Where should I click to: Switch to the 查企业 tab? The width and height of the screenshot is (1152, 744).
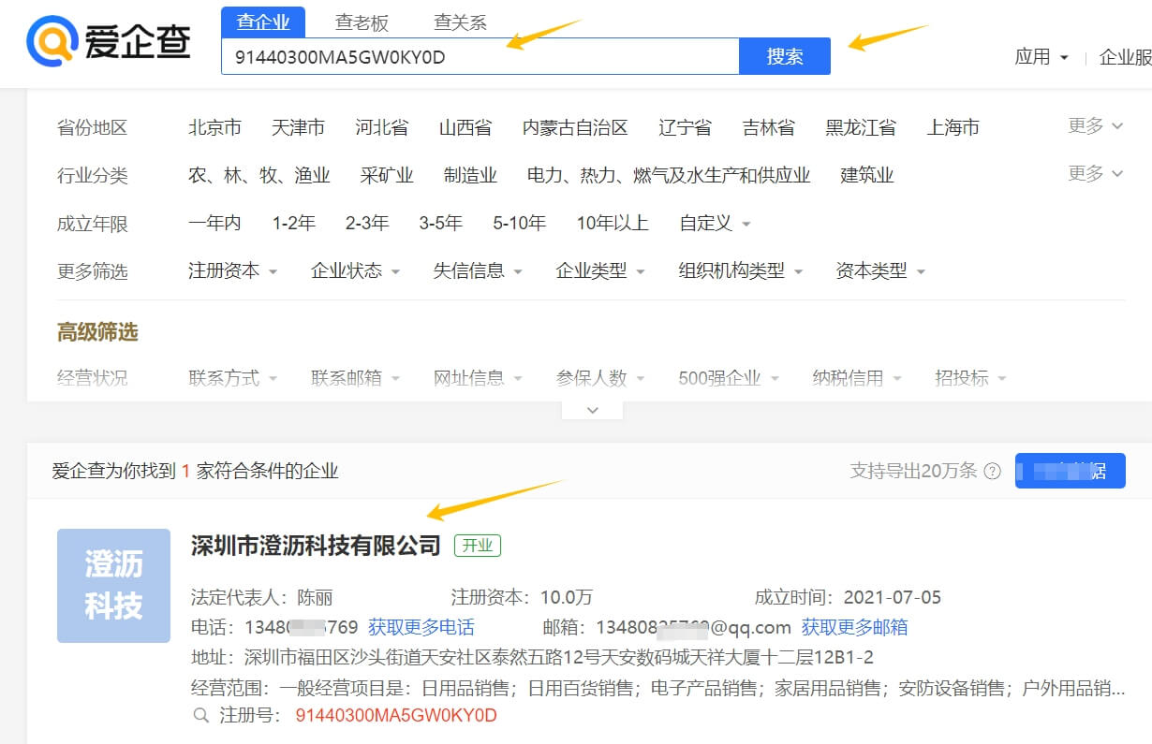point(263,22)
